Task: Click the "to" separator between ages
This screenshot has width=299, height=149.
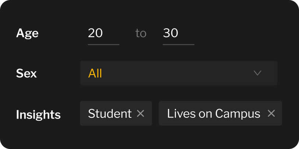Action: pos(141,34)
